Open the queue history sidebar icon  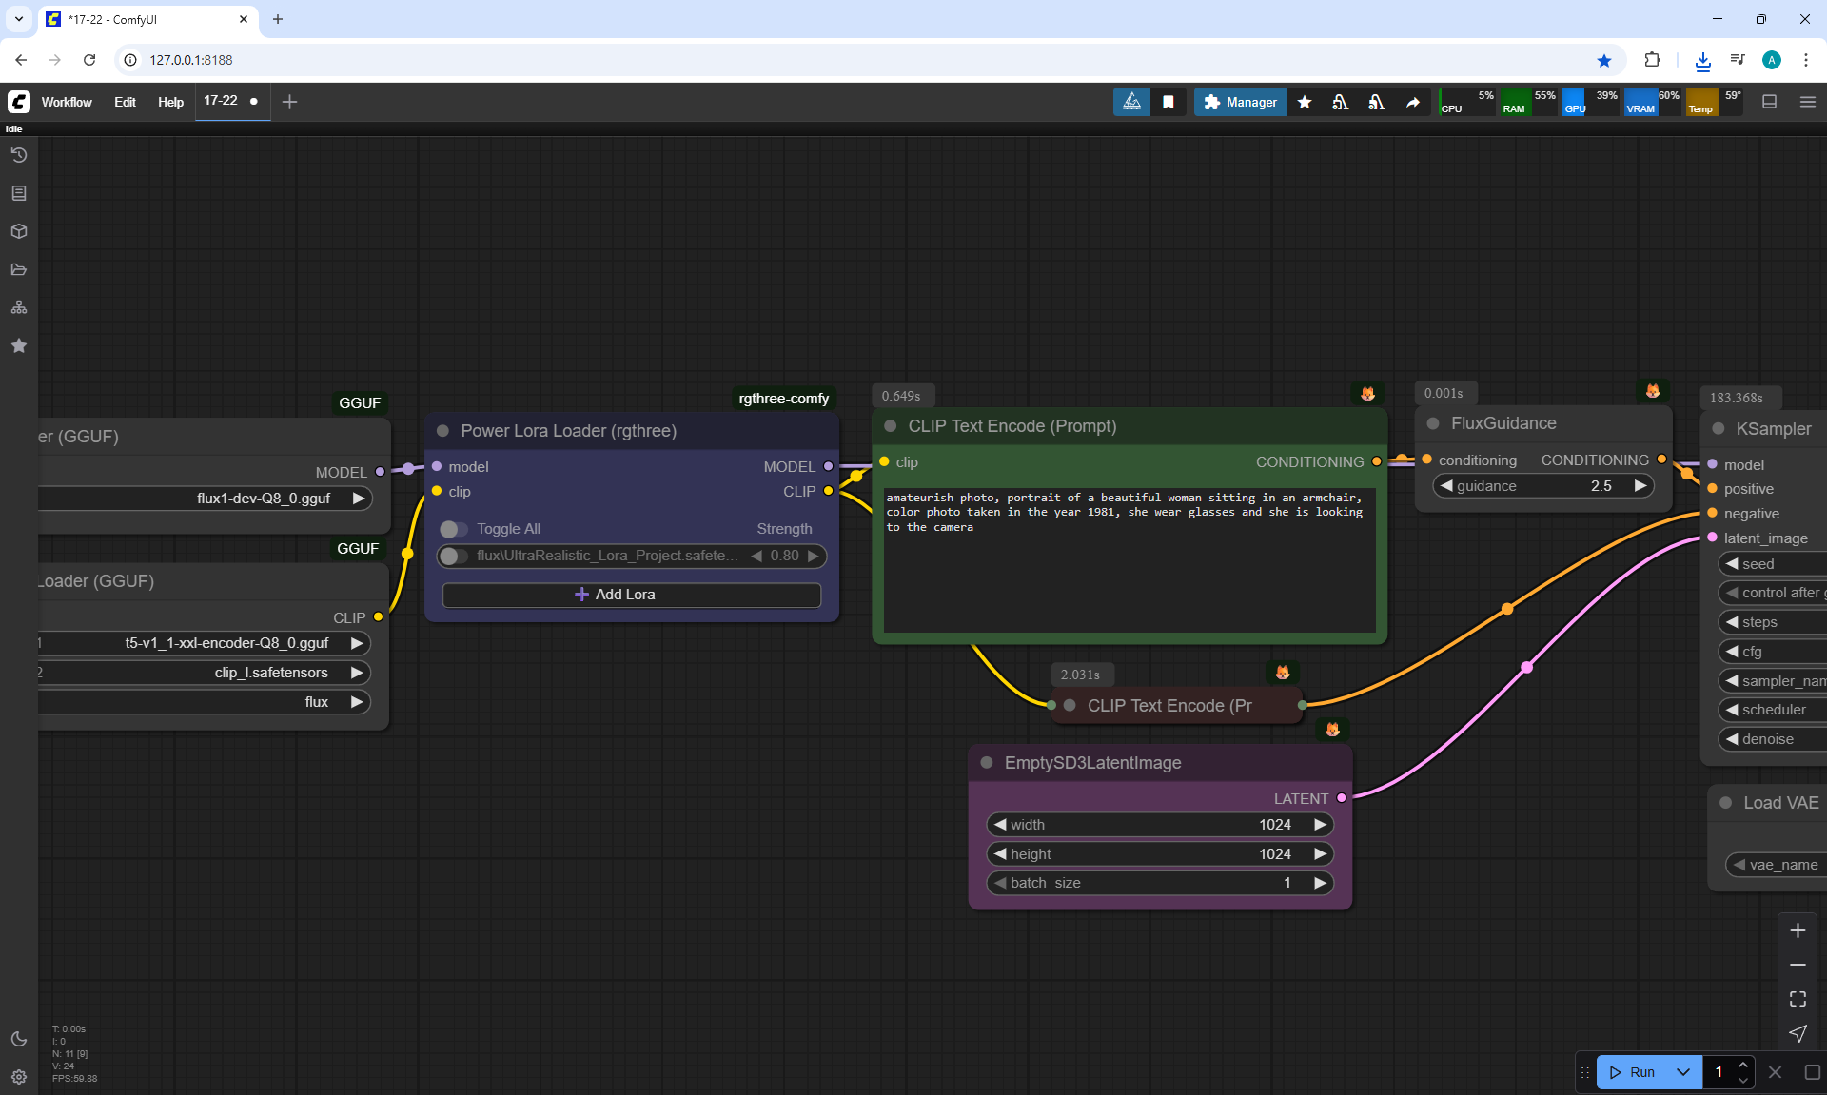pos(19,155)
